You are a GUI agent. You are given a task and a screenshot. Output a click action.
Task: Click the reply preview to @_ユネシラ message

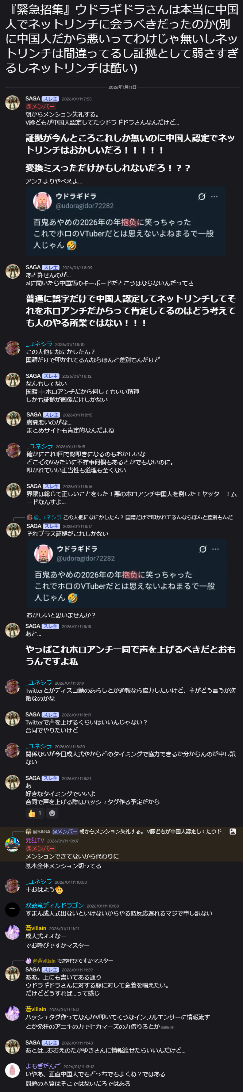click(x=131, y=517)
